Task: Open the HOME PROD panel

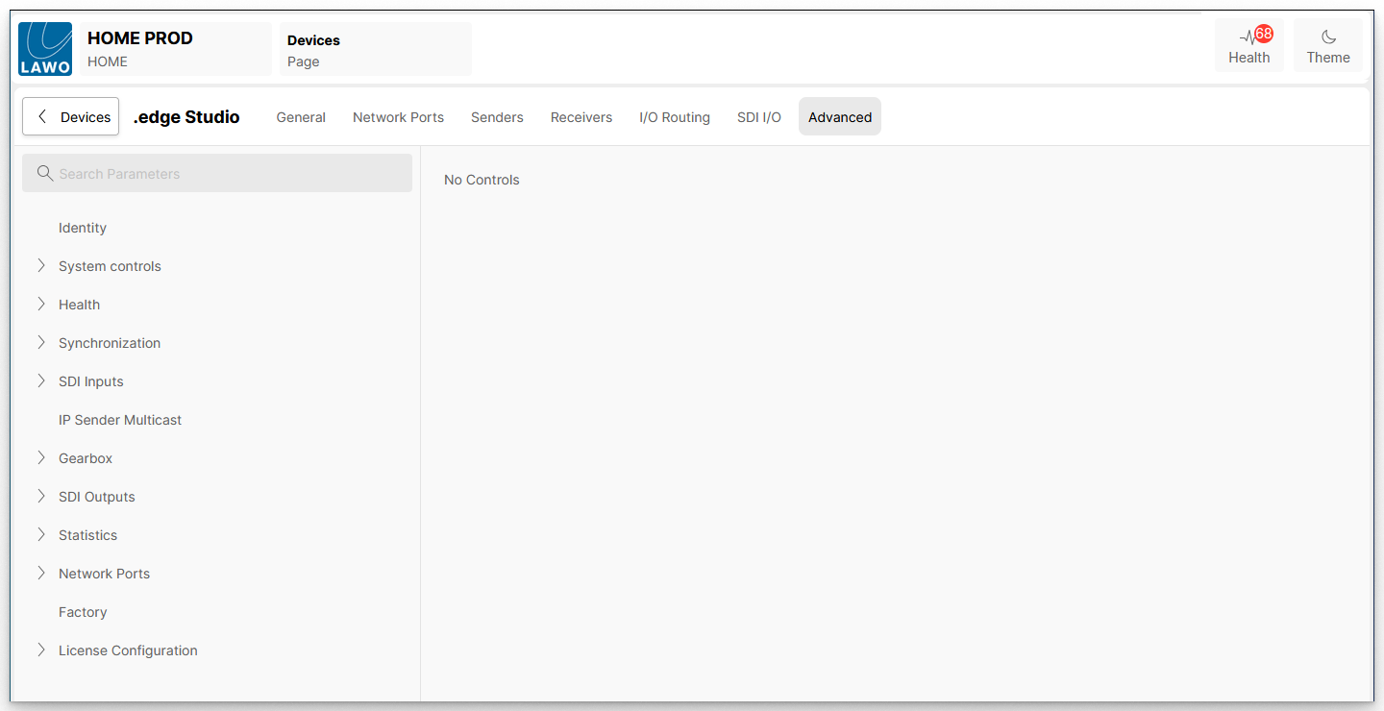Action: (173, 49)
